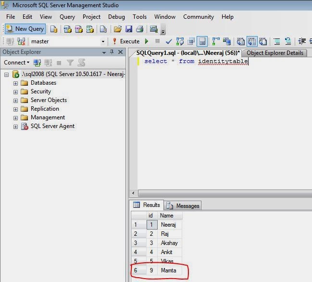Switch output to Results to File
This screenshot has width=312, height=282.
tap(263, 41)
